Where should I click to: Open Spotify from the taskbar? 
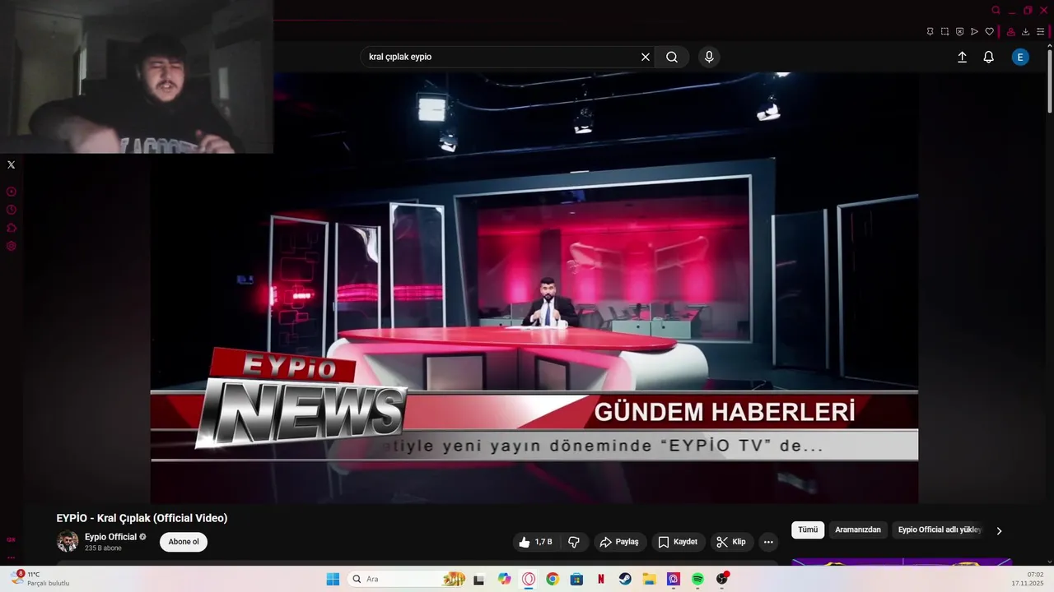pos(697,579)
